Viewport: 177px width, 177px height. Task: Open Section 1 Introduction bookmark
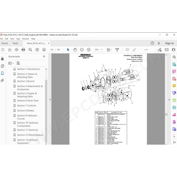[x=29, y=69]
